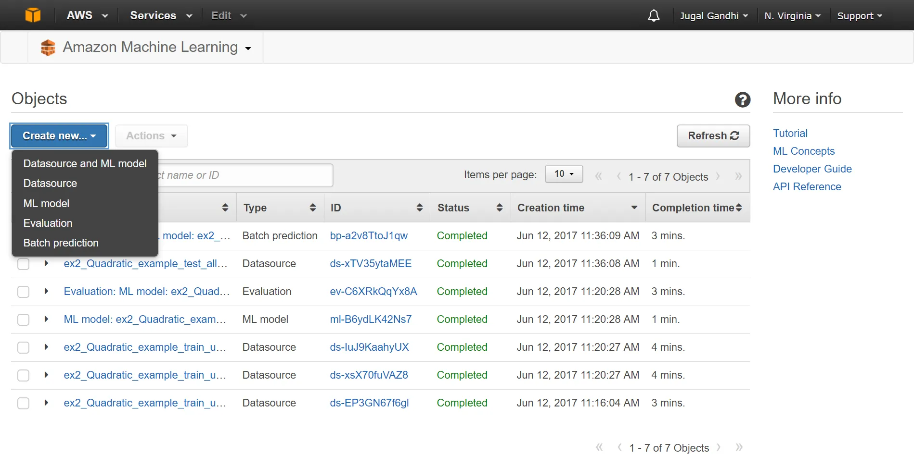Open the API Reference link
The height and width of the screenshot is (455, 914).
pos(807,186)
